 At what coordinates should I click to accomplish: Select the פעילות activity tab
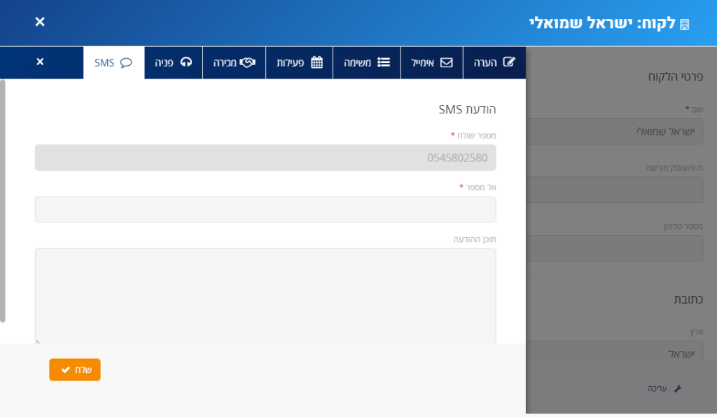(299, 62)
